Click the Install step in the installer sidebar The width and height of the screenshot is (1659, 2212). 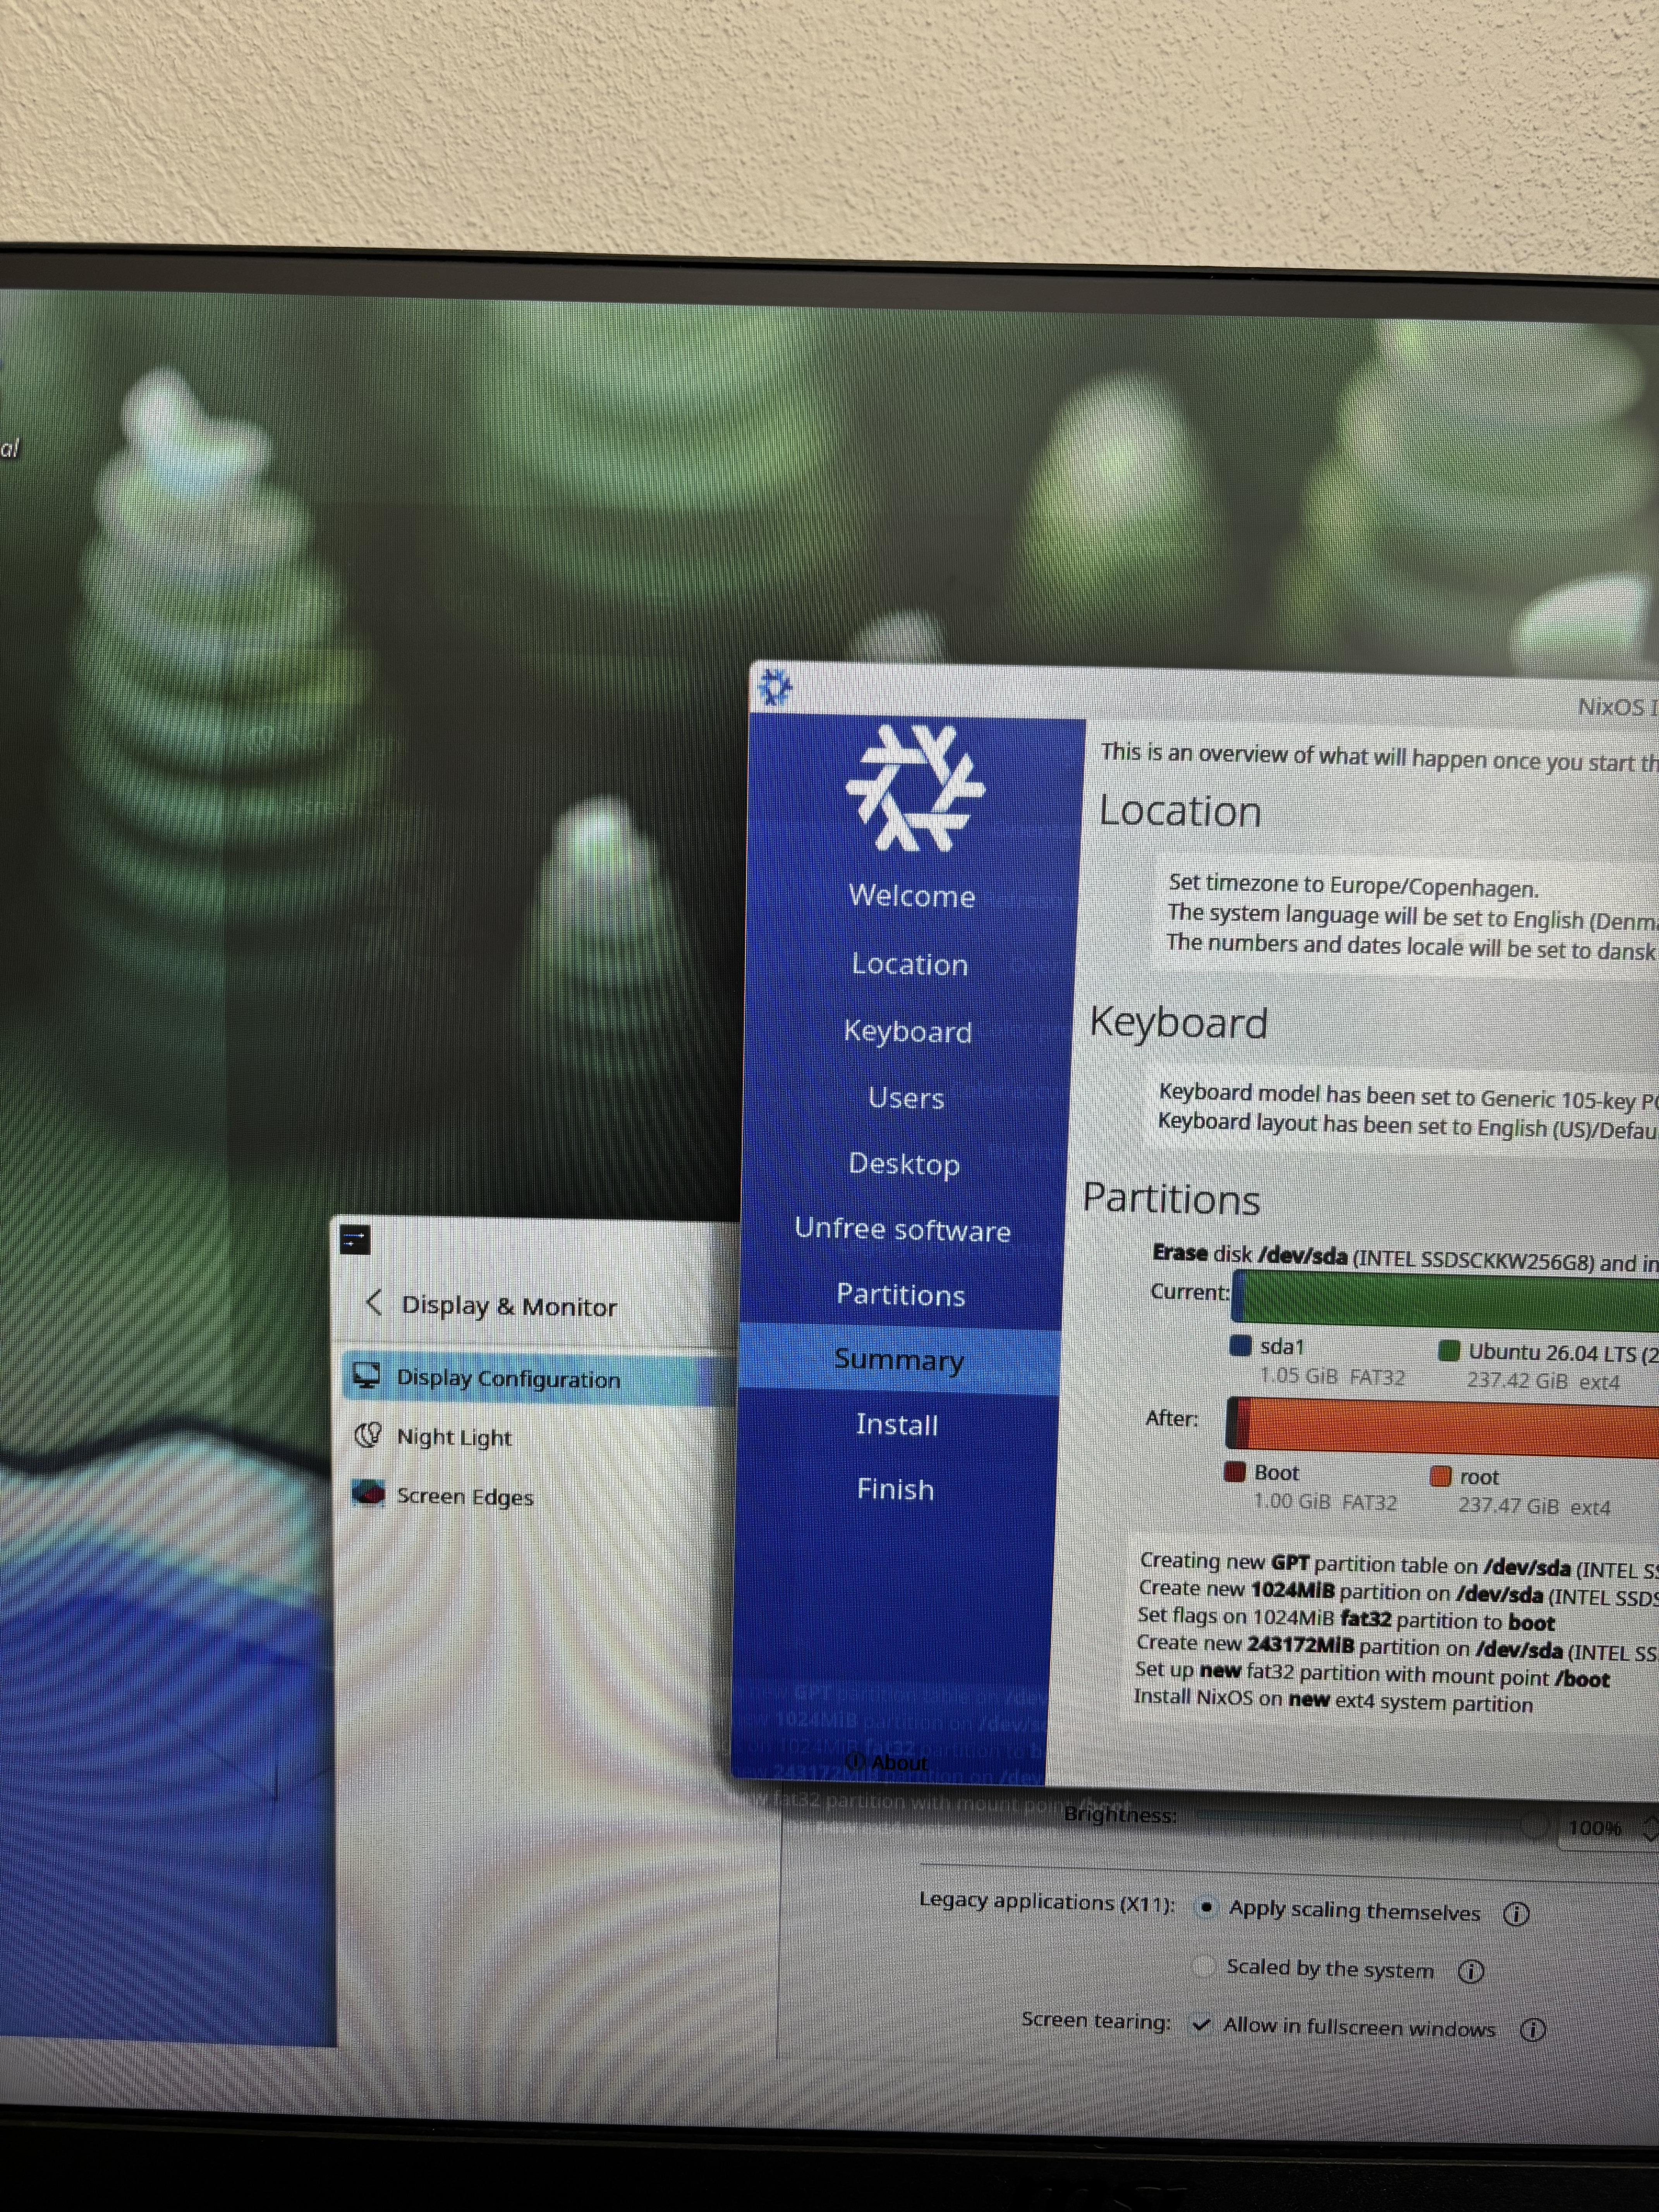[x=897, y=1424]
